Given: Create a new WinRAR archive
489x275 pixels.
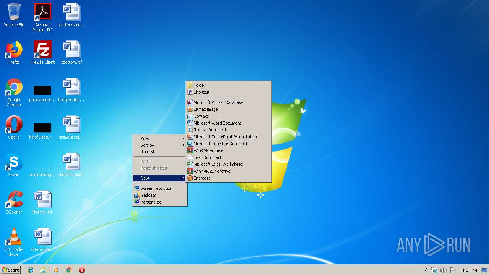Looking at the screenshot, I should tap(228, 150).
